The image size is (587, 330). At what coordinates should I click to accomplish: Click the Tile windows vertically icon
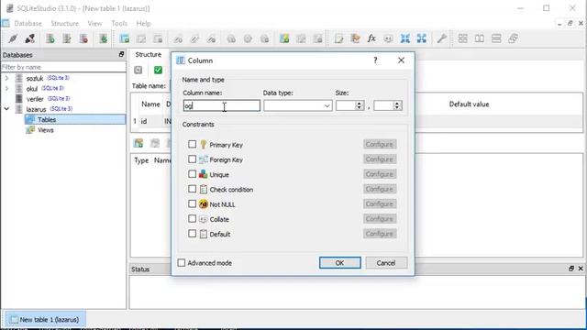point(496,38)
